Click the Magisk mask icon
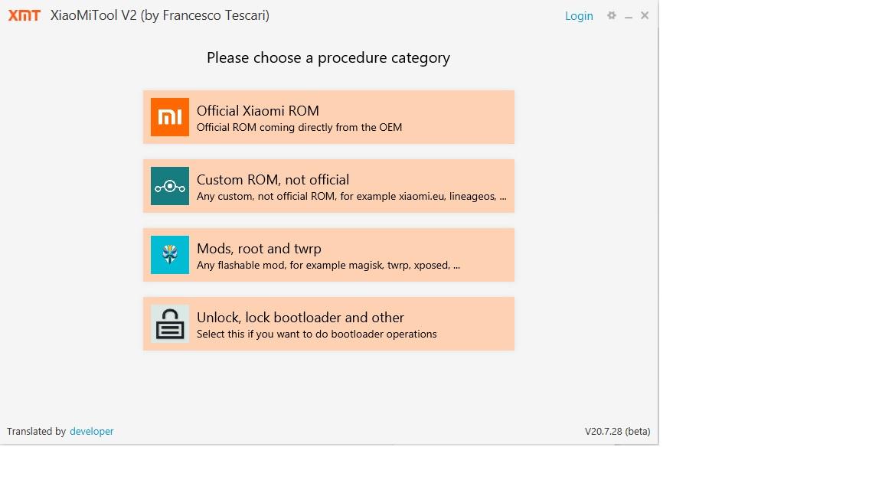Image resolution: width=882 pixels, height=496 pixels. (x=170, y=255)
